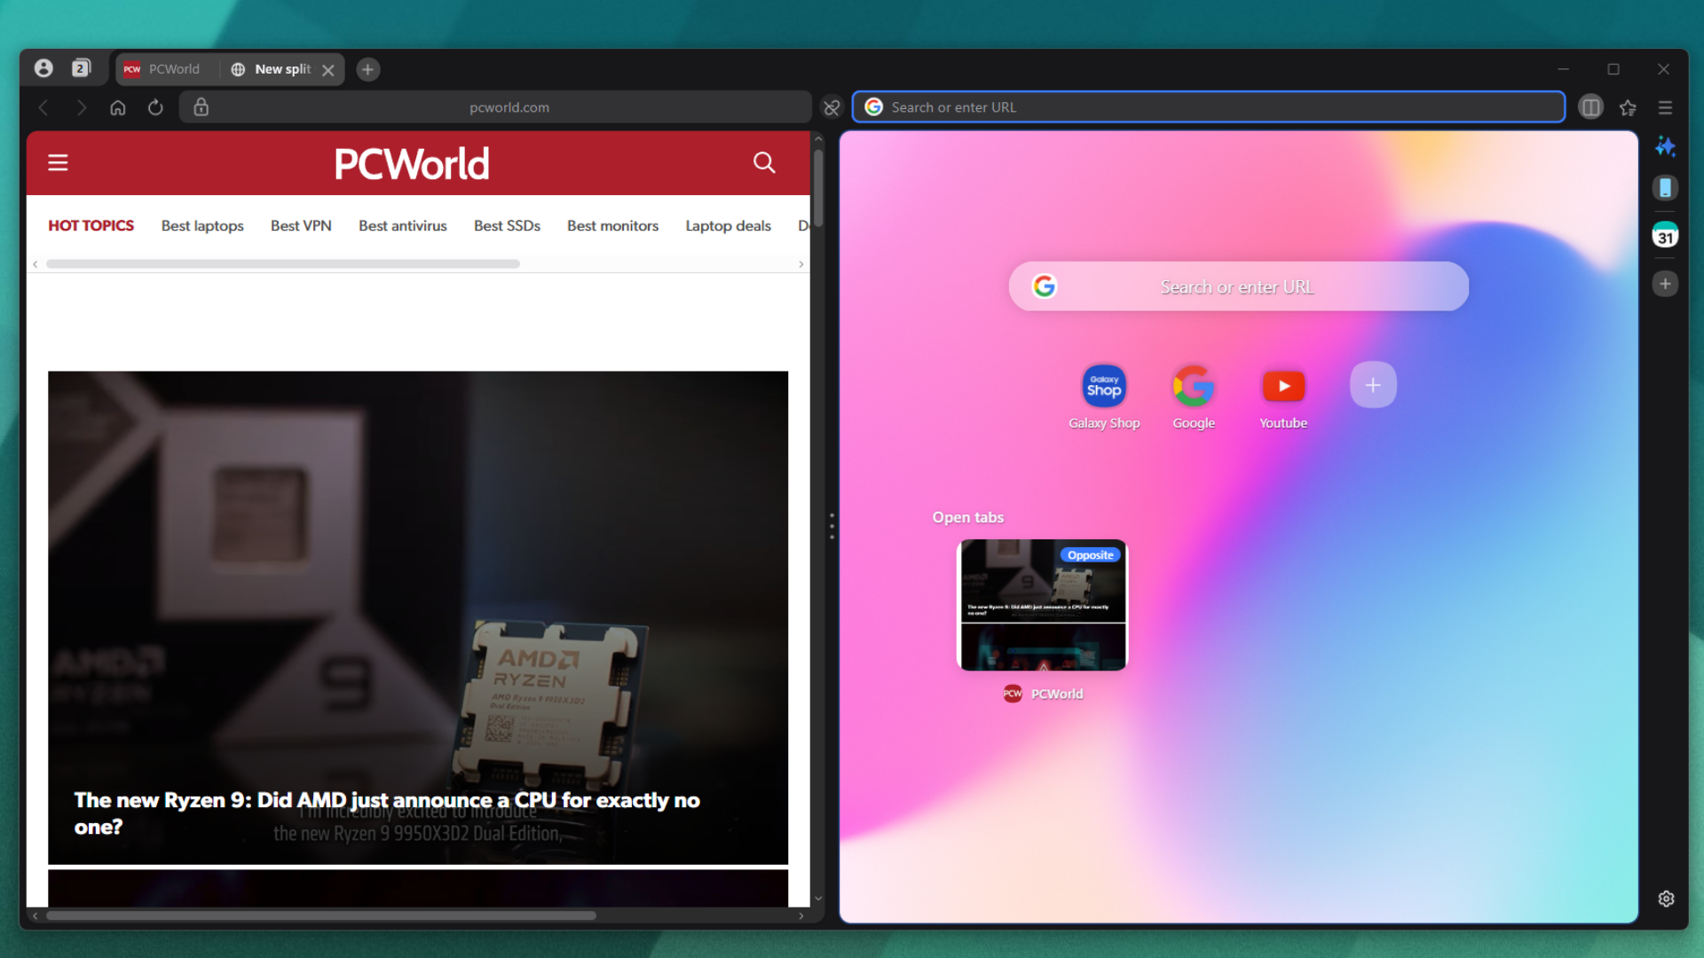Add a new sidebar panel with the plus icon
1704x958 pixels.
click(x=1667, y=283)
